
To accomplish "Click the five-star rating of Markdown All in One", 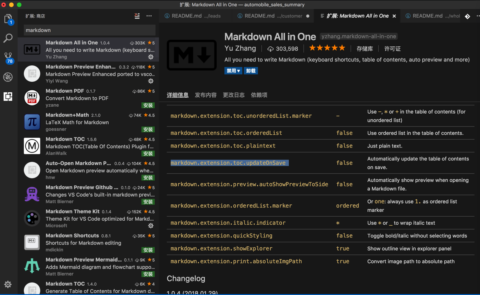I will [327, 48].
